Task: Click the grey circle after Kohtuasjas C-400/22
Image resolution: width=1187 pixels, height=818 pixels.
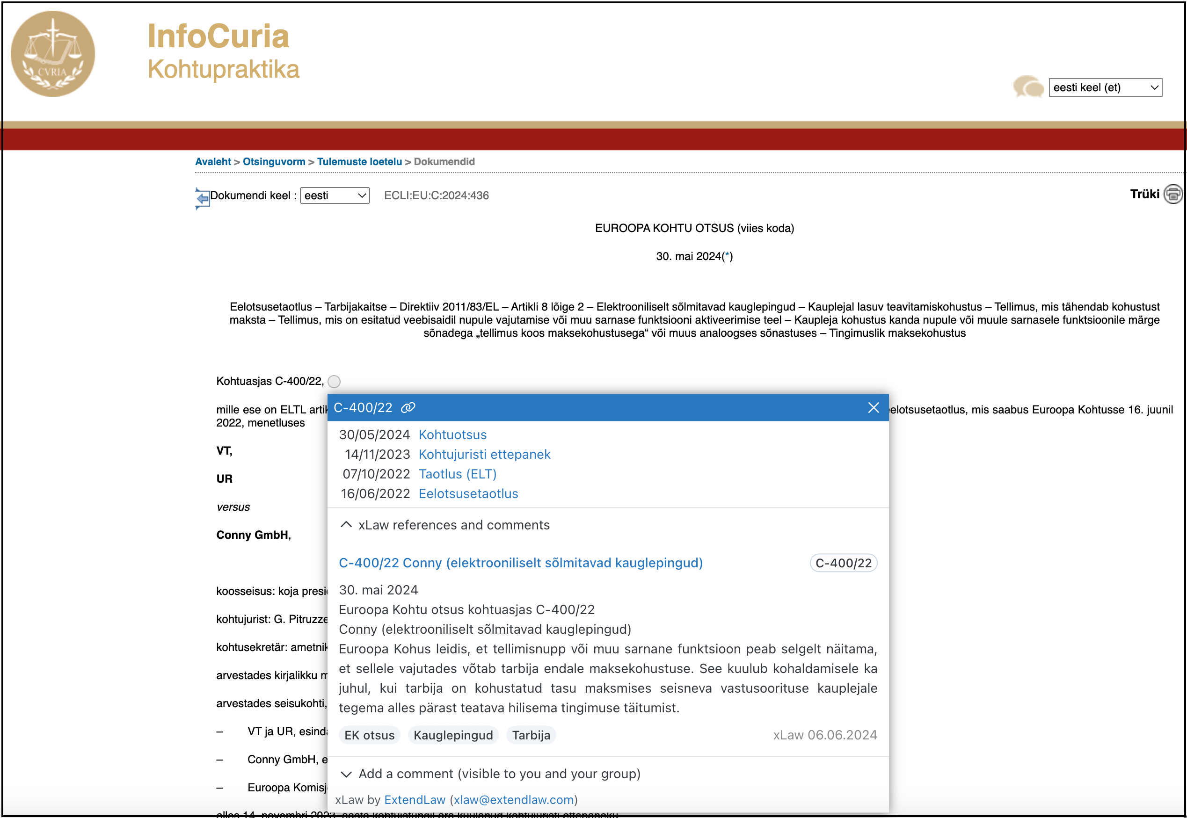Action: 334,381
